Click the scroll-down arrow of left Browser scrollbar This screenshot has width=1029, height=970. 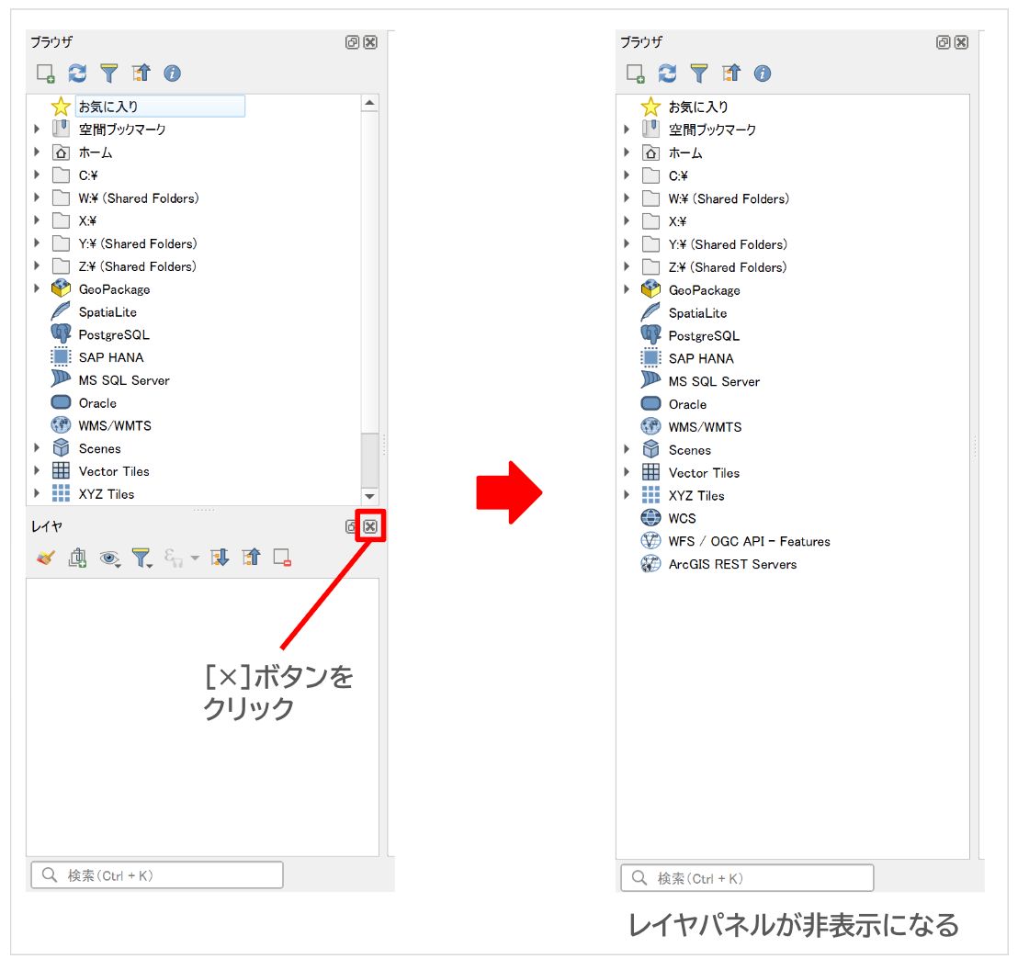click(369, 497)
